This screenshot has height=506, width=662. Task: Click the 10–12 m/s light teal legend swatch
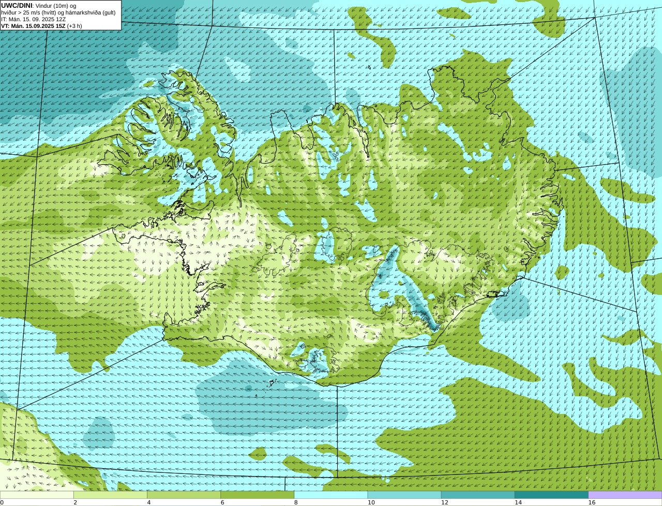[404, 495]
